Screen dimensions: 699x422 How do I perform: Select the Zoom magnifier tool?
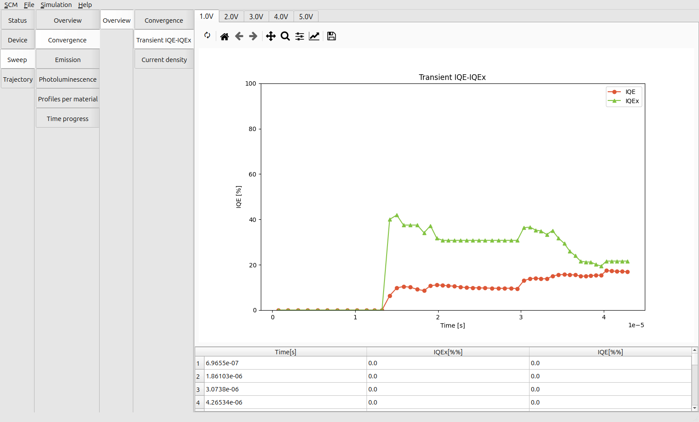pos(285,36)
